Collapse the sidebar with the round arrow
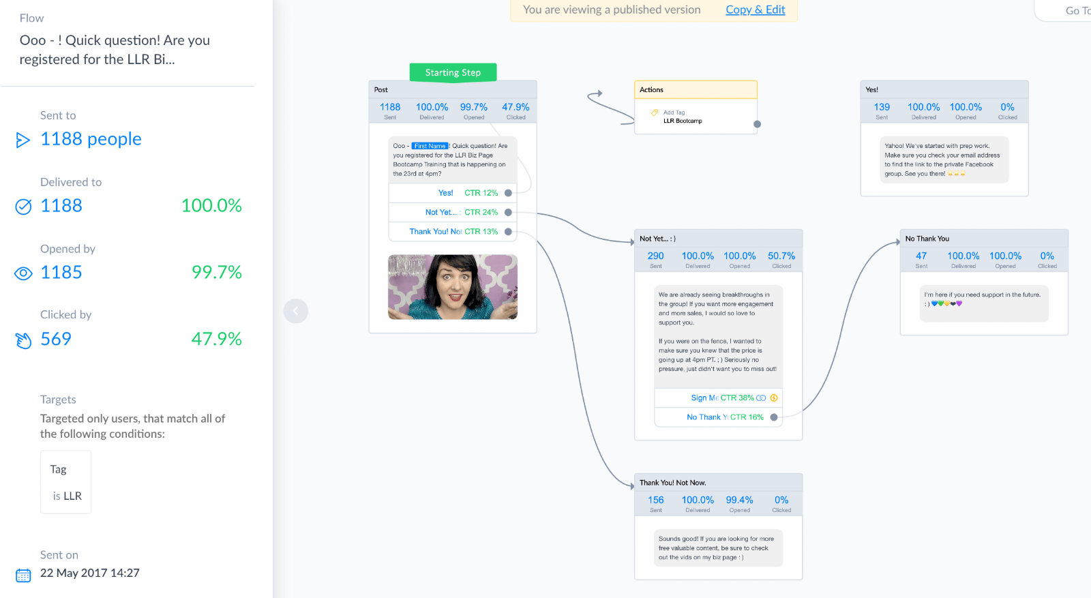Viewport: 1091px width, 598px height. point(296,311)
